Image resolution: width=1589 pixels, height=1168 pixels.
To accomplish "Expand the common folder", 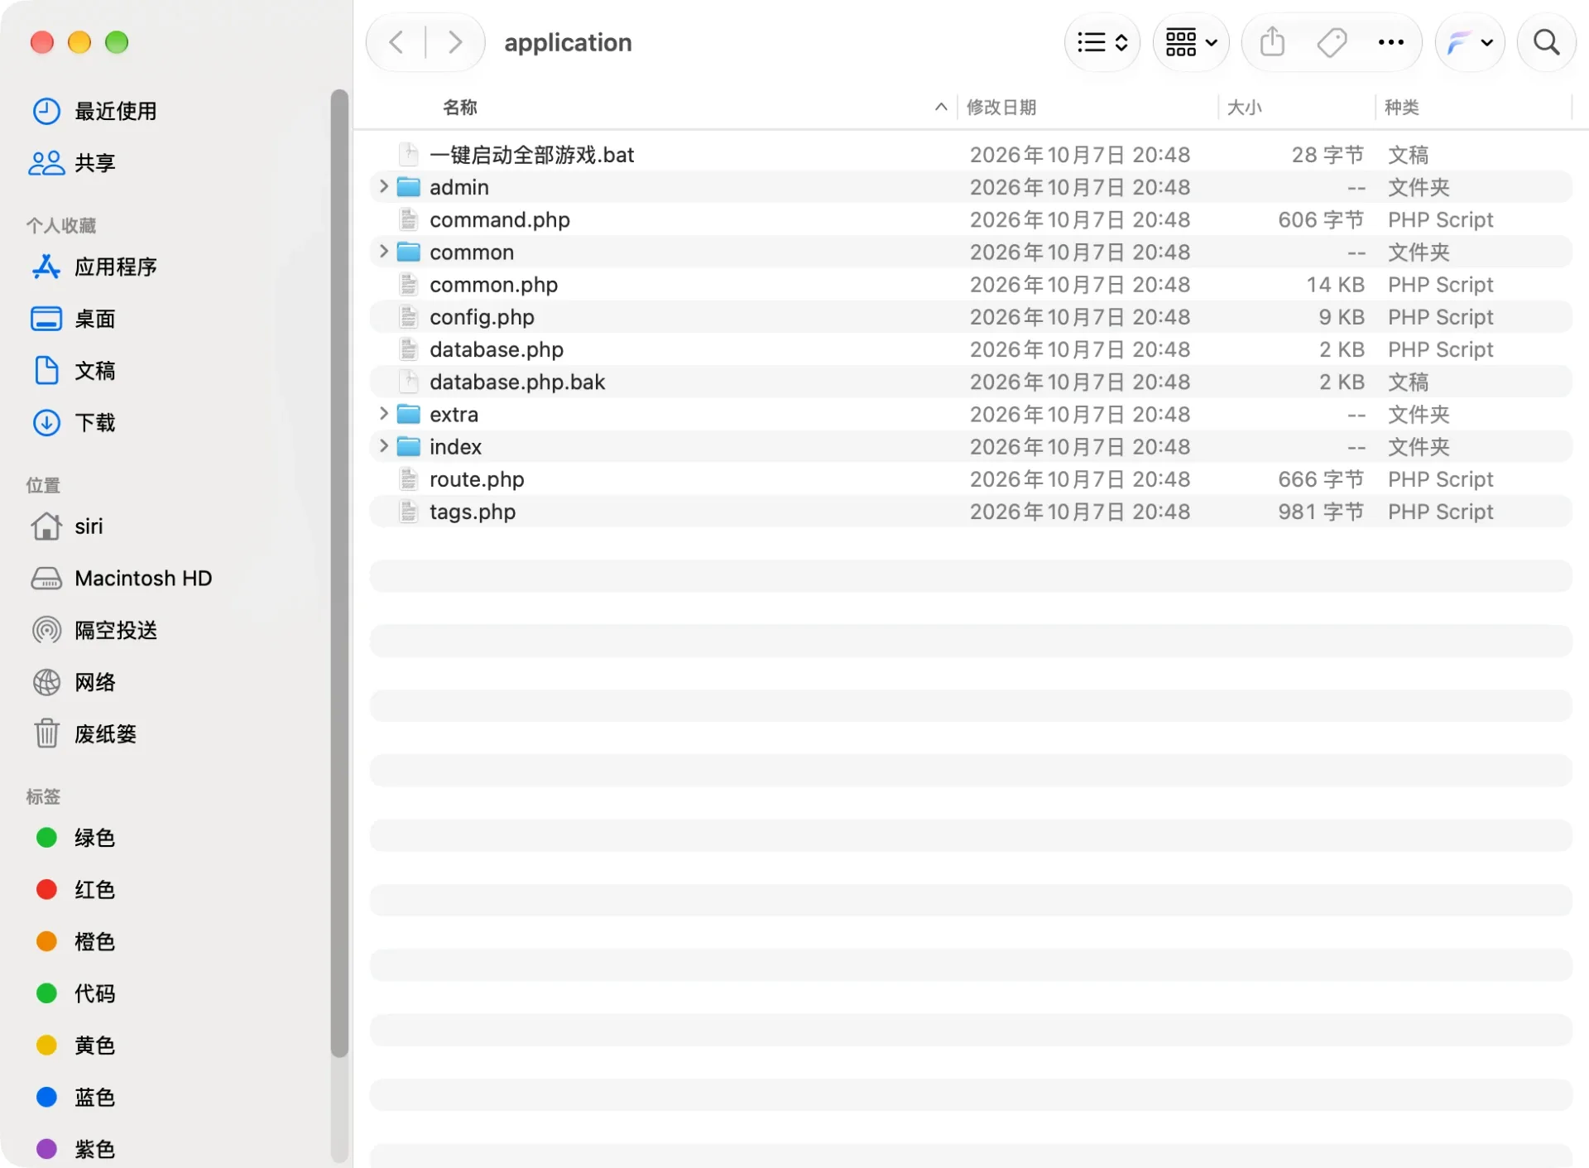I will (383, 252).
